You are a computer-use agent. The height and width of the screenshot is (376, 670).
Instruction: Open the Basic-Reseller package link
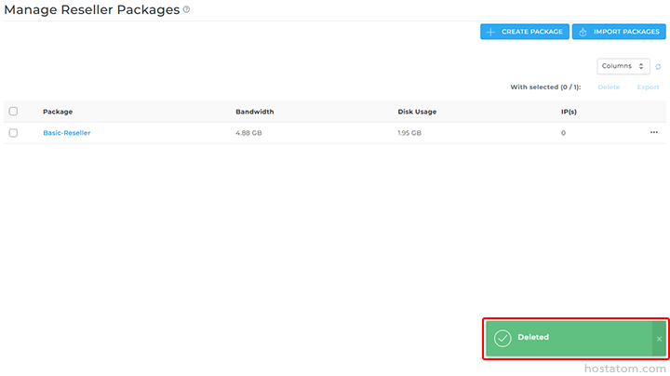point(67,133)
